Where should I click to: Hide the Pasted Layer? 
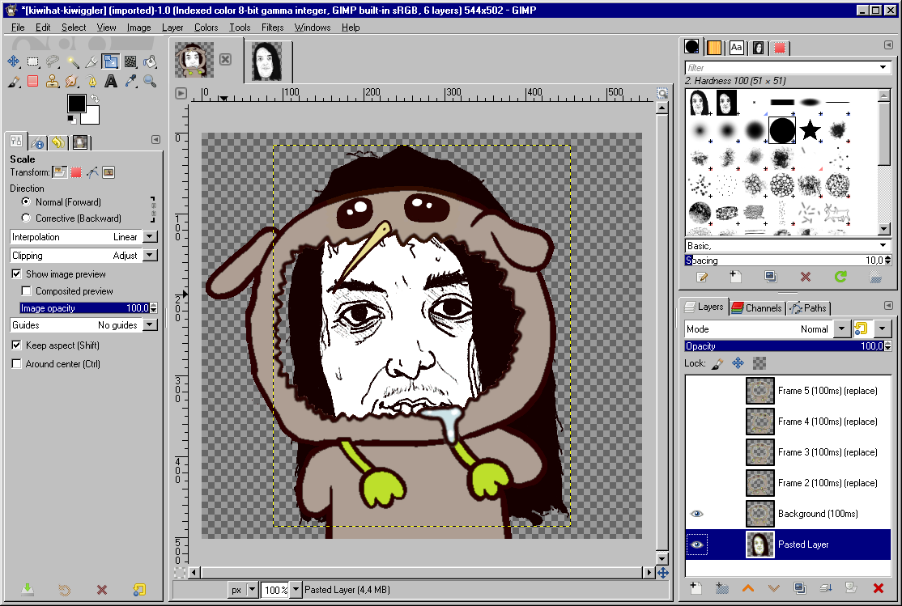click(696, 545)
